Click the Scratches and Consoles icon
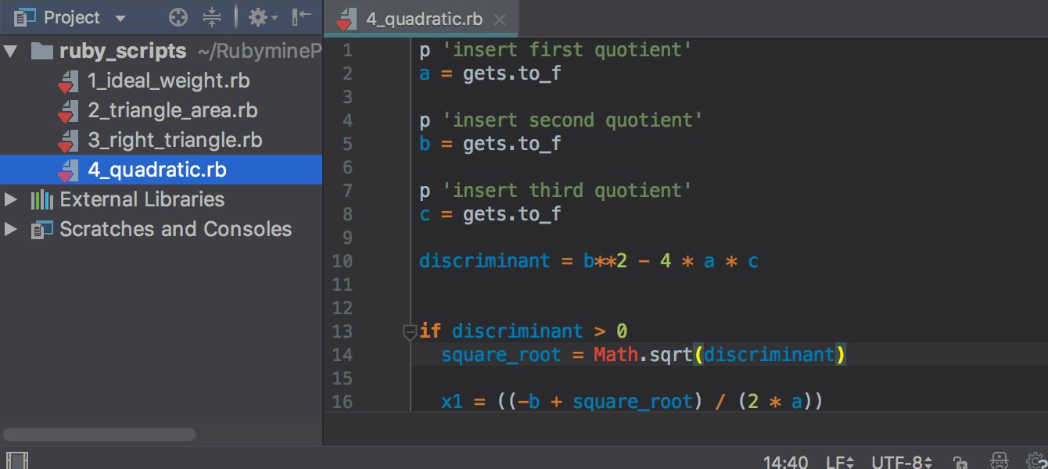The width and height of the screenshot is (1048, 469). click(41, 230)
